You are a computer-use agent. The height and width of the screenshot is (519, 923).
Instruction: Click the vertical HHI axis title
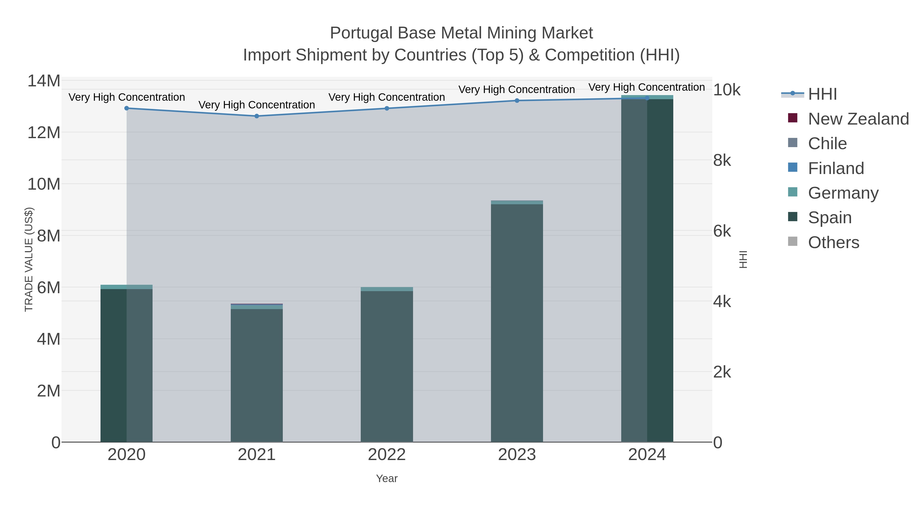click(x=744, y=259)
